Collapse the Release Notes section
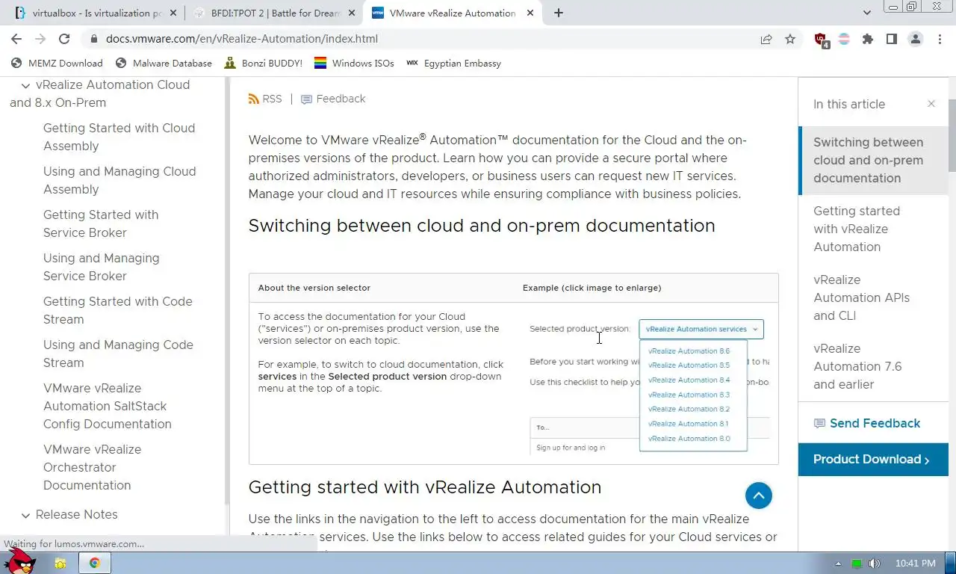956x574 pixels. tap(25, 515)
